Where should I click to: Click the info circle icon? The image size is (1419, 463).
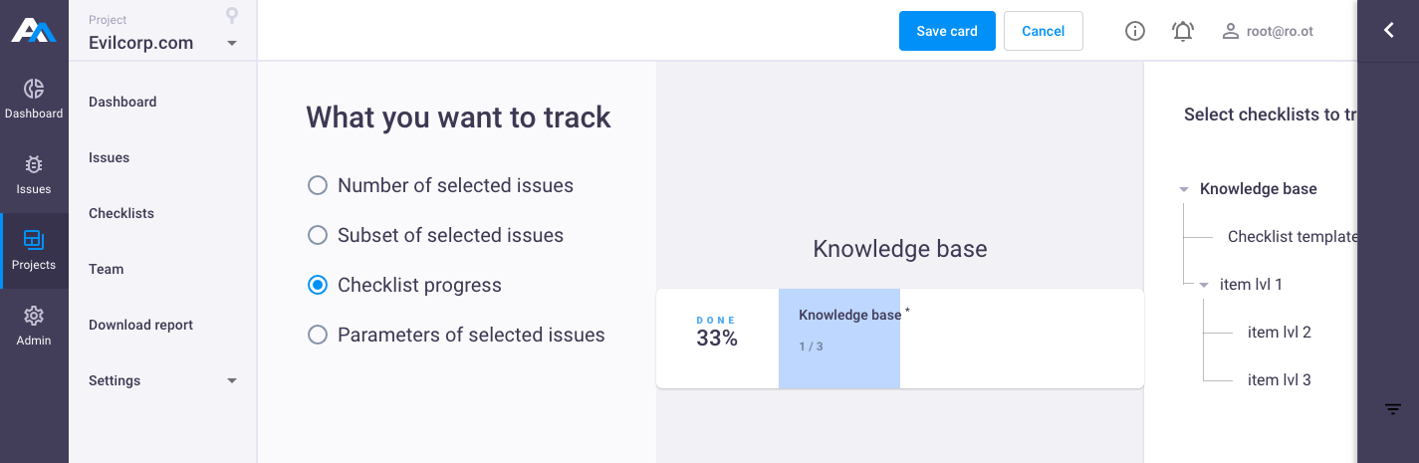click(x=1134, y=31)
